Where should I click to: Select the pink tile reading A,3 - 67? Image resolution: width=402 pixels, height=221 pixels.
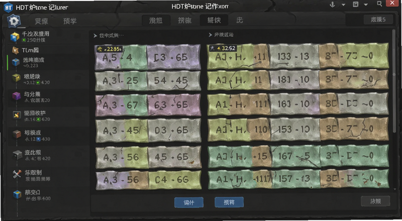click(122, 105)
